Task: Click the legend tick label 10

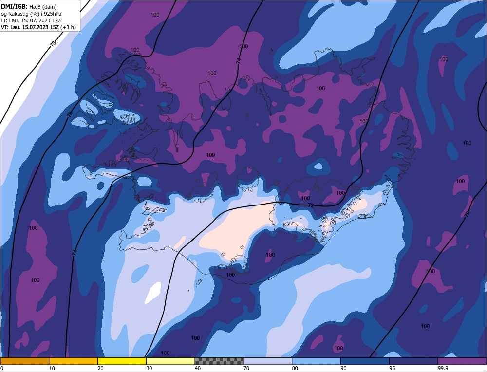Action: click(x=52, y=368)
